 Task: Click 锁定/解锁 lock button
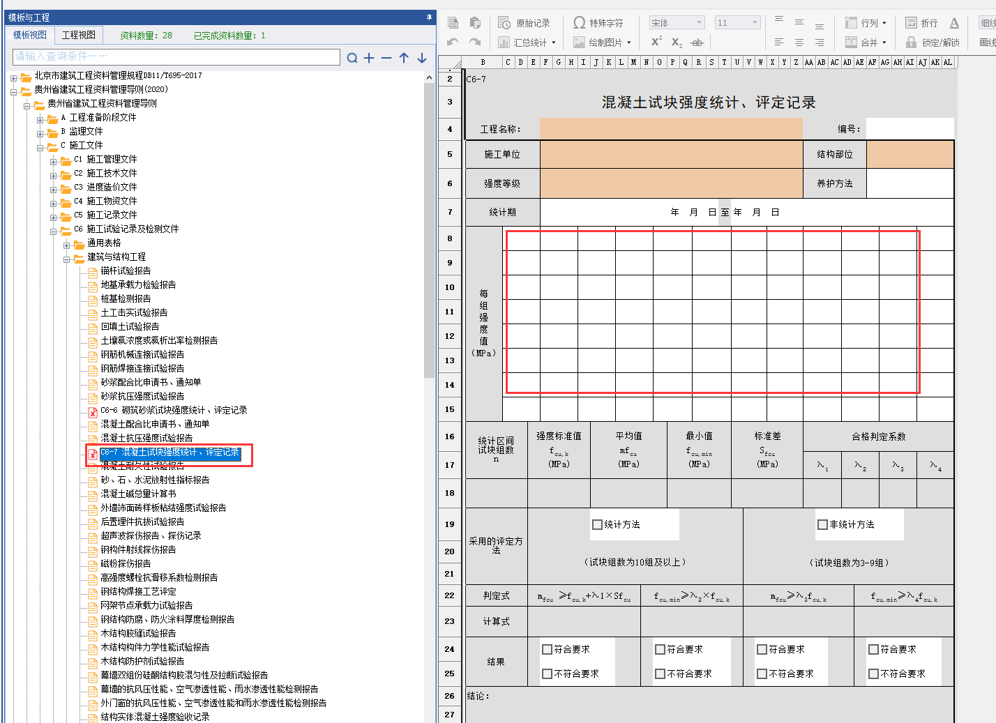click(x=933, y=43)
